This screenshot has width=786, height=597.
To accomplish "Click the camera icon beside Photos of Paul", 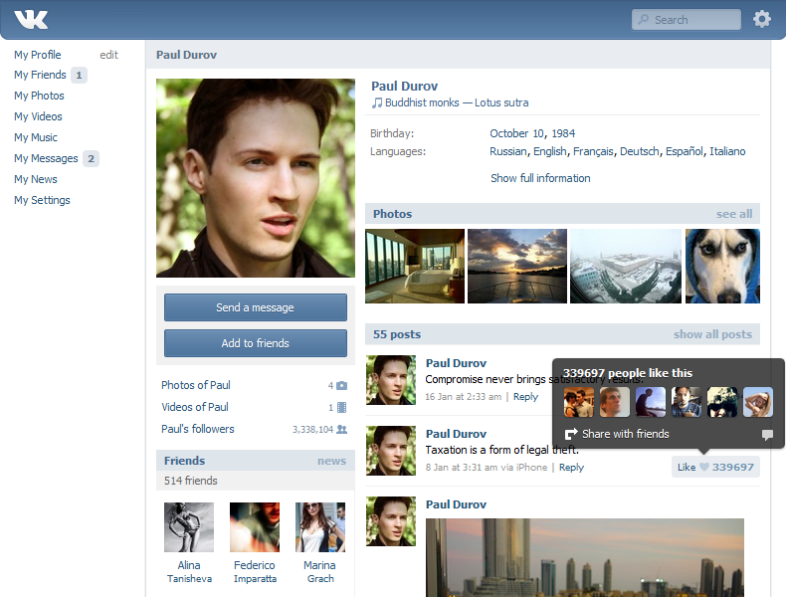I will pyautogui.click(x=342, y=385).
